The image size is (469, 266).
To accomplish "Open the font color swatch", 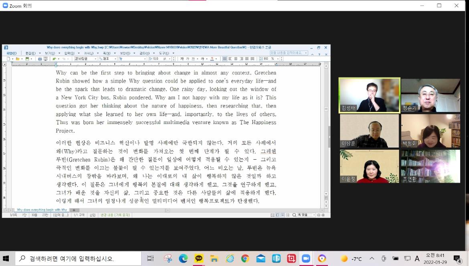I will tap(212, 59).
